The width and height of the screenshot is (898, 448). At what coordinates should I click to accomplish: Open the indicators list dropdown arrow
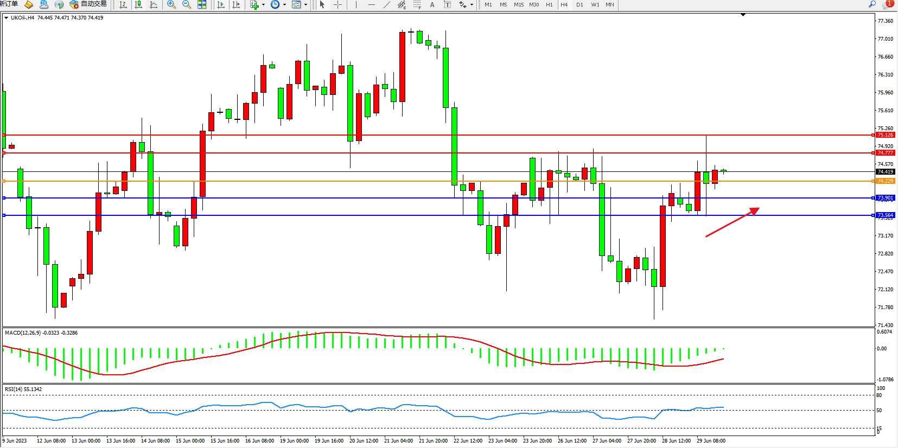[264, 4]
